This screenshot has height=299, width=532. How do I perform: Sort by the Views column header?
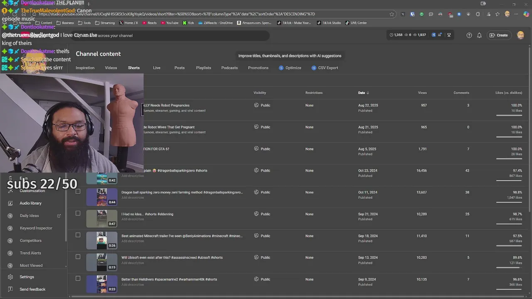coord(422,93)
